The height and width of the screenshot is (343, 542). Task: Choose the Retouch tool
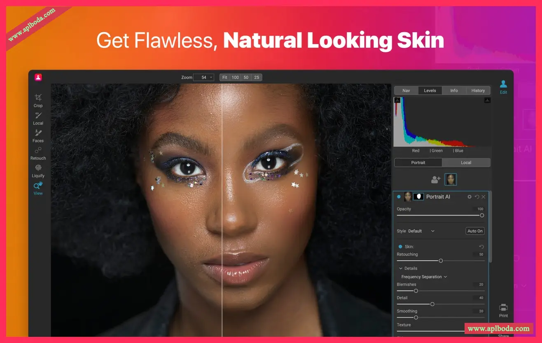tap(38, 153)
